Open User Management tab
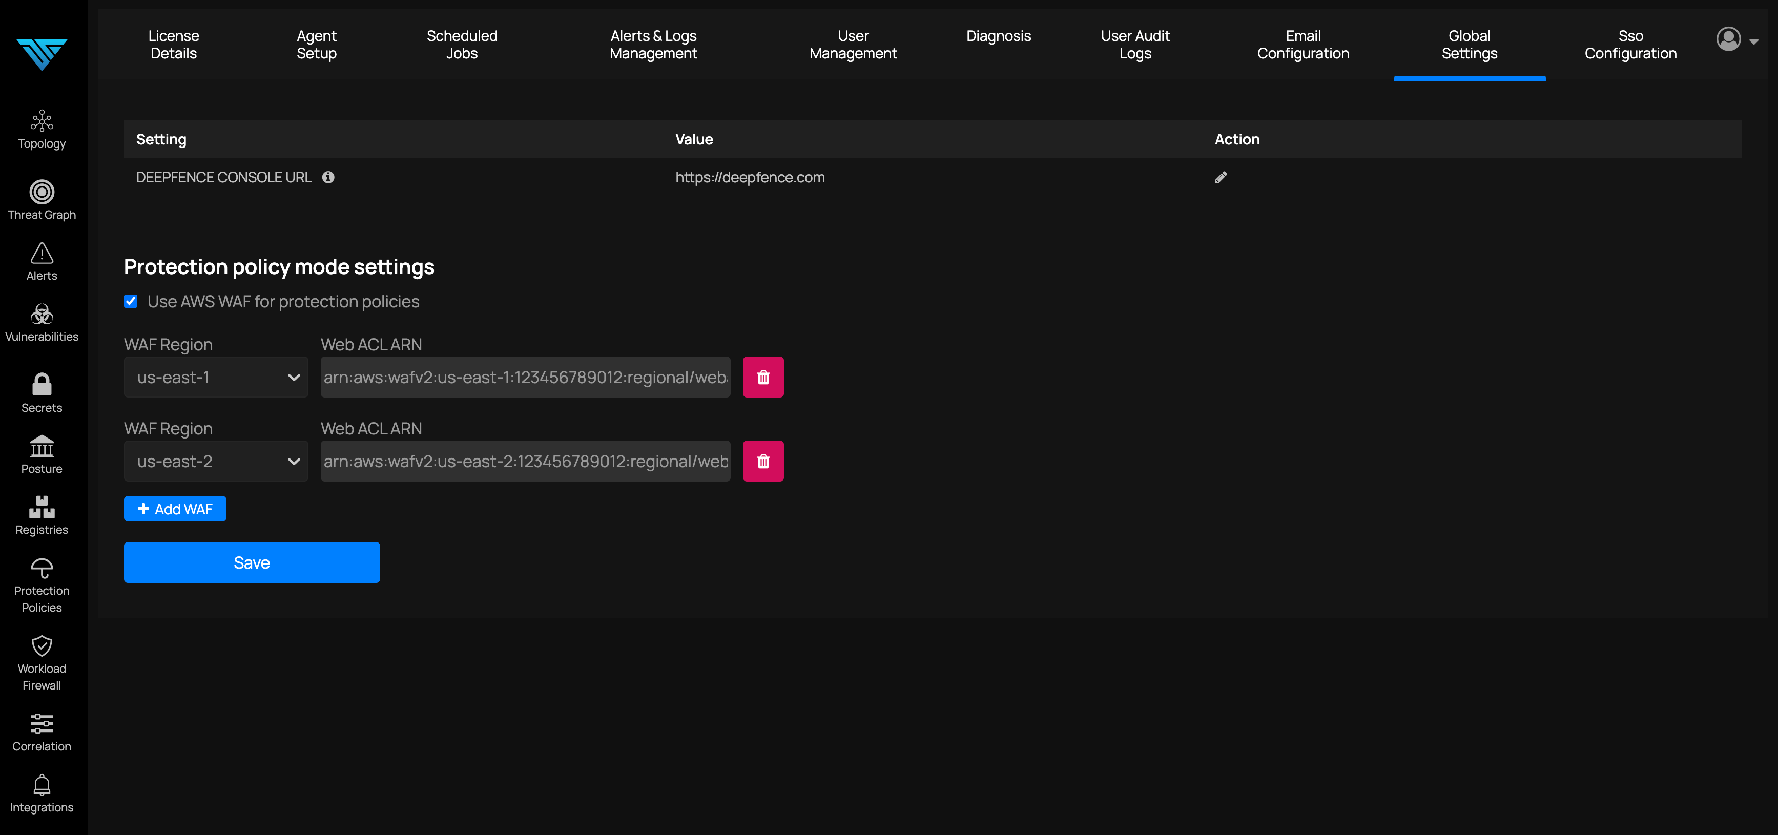 853,44
